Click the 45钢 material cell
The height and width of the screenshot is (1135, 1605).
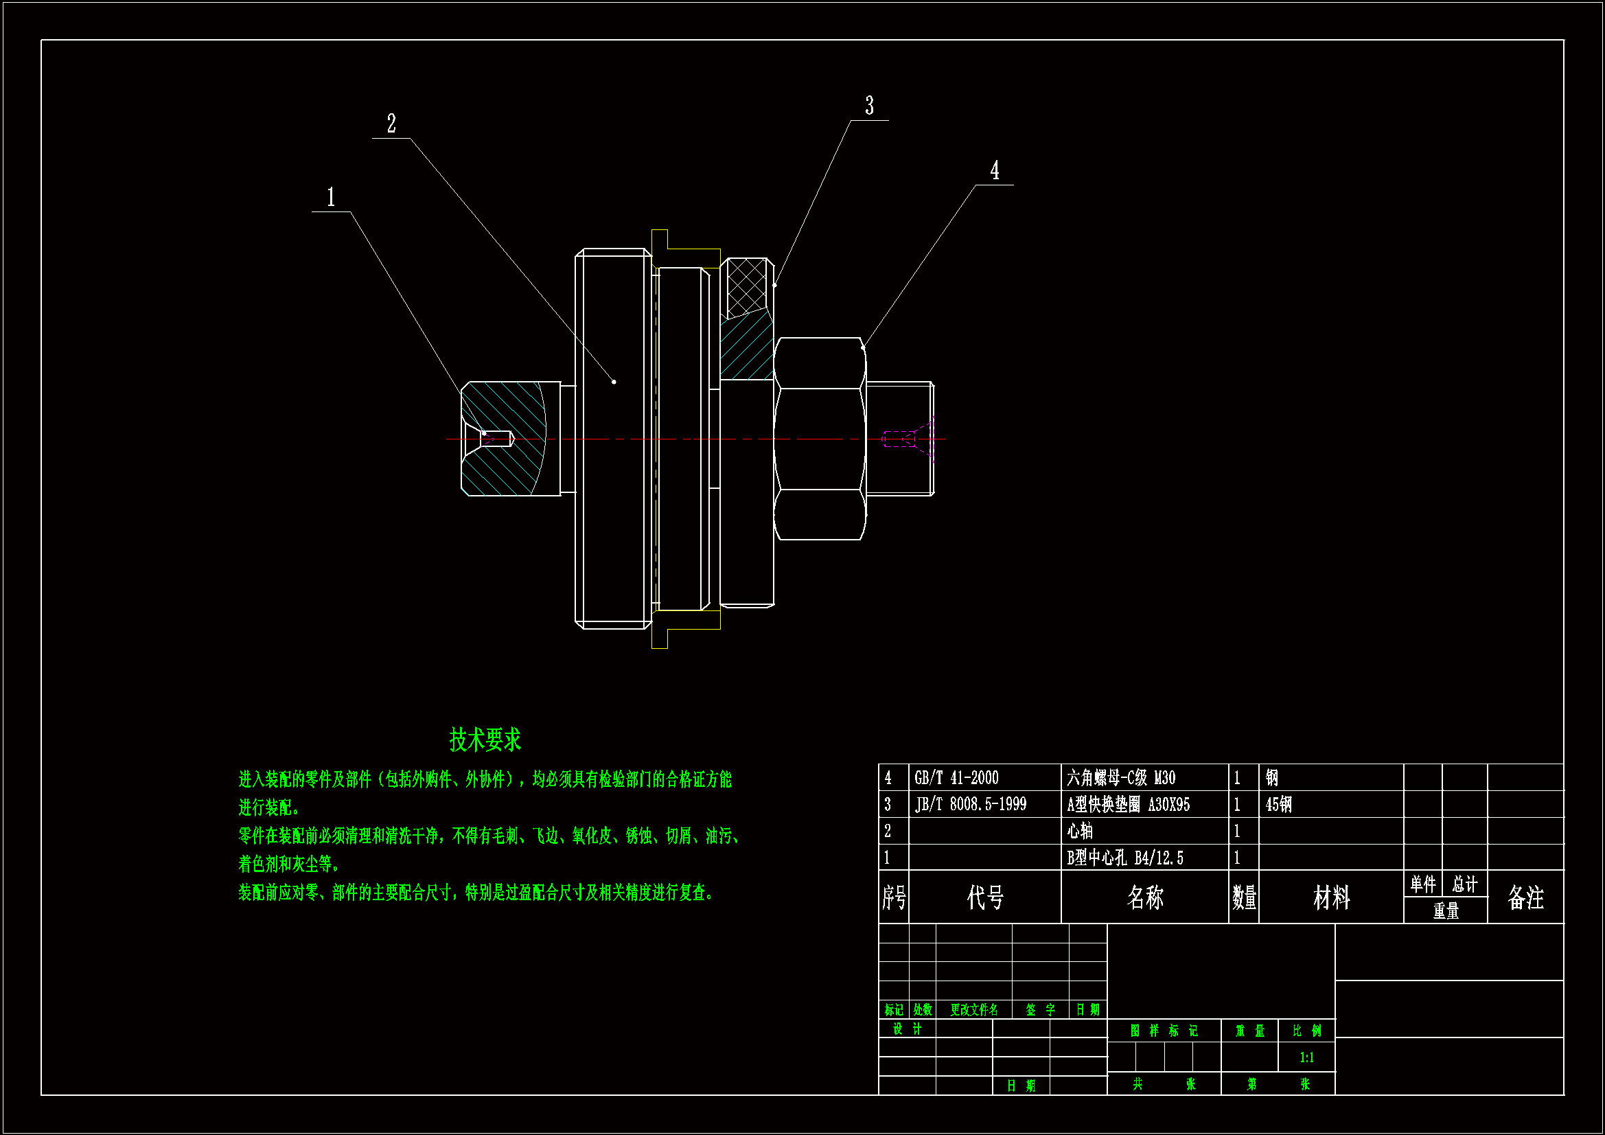pyautogui.click(x=1278, y=804)
